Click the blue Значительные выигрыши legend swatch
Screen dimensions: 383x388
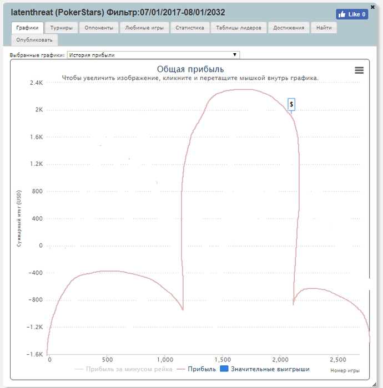tap(224, 369)
